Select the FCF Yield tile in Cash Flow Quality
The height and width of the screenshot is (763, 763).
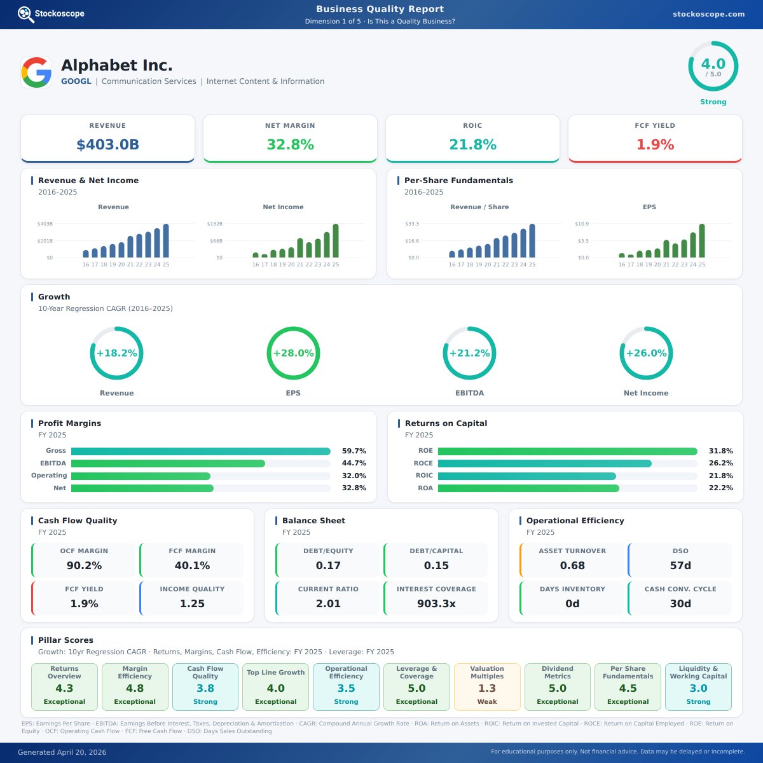pos(83,598)
